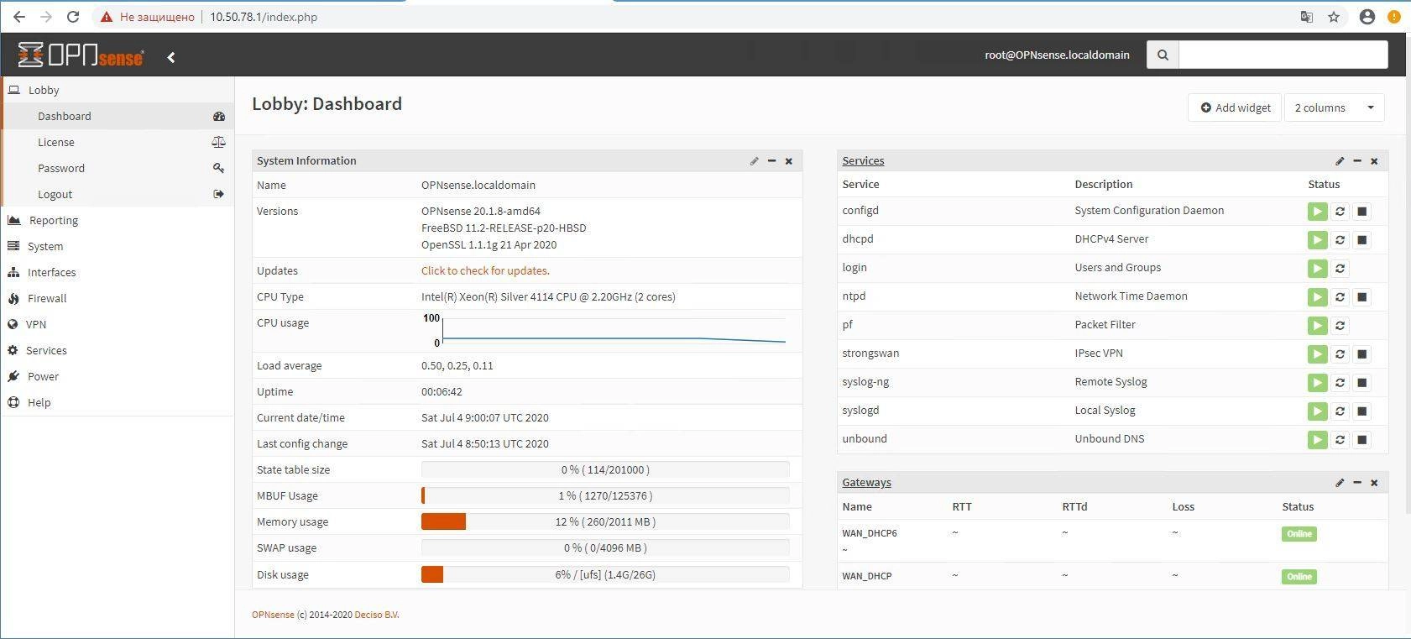Minimize the System Information widget

771,161
